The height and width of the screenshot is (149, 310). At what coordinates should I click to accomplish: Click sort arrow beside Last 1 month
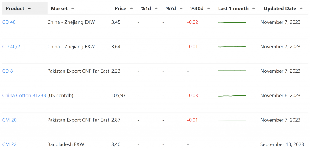(x=253, y=8)
